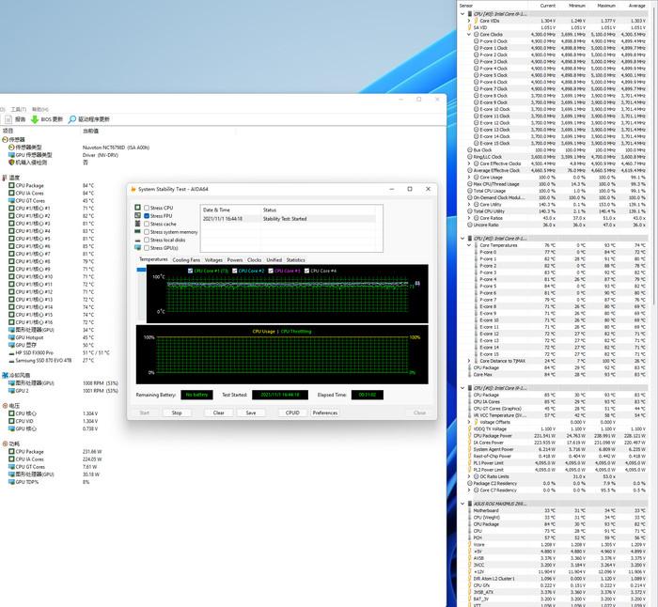Enable the Stress system memory checkbox
Viewport: 658px width, 607px height.
click(147, 231)
